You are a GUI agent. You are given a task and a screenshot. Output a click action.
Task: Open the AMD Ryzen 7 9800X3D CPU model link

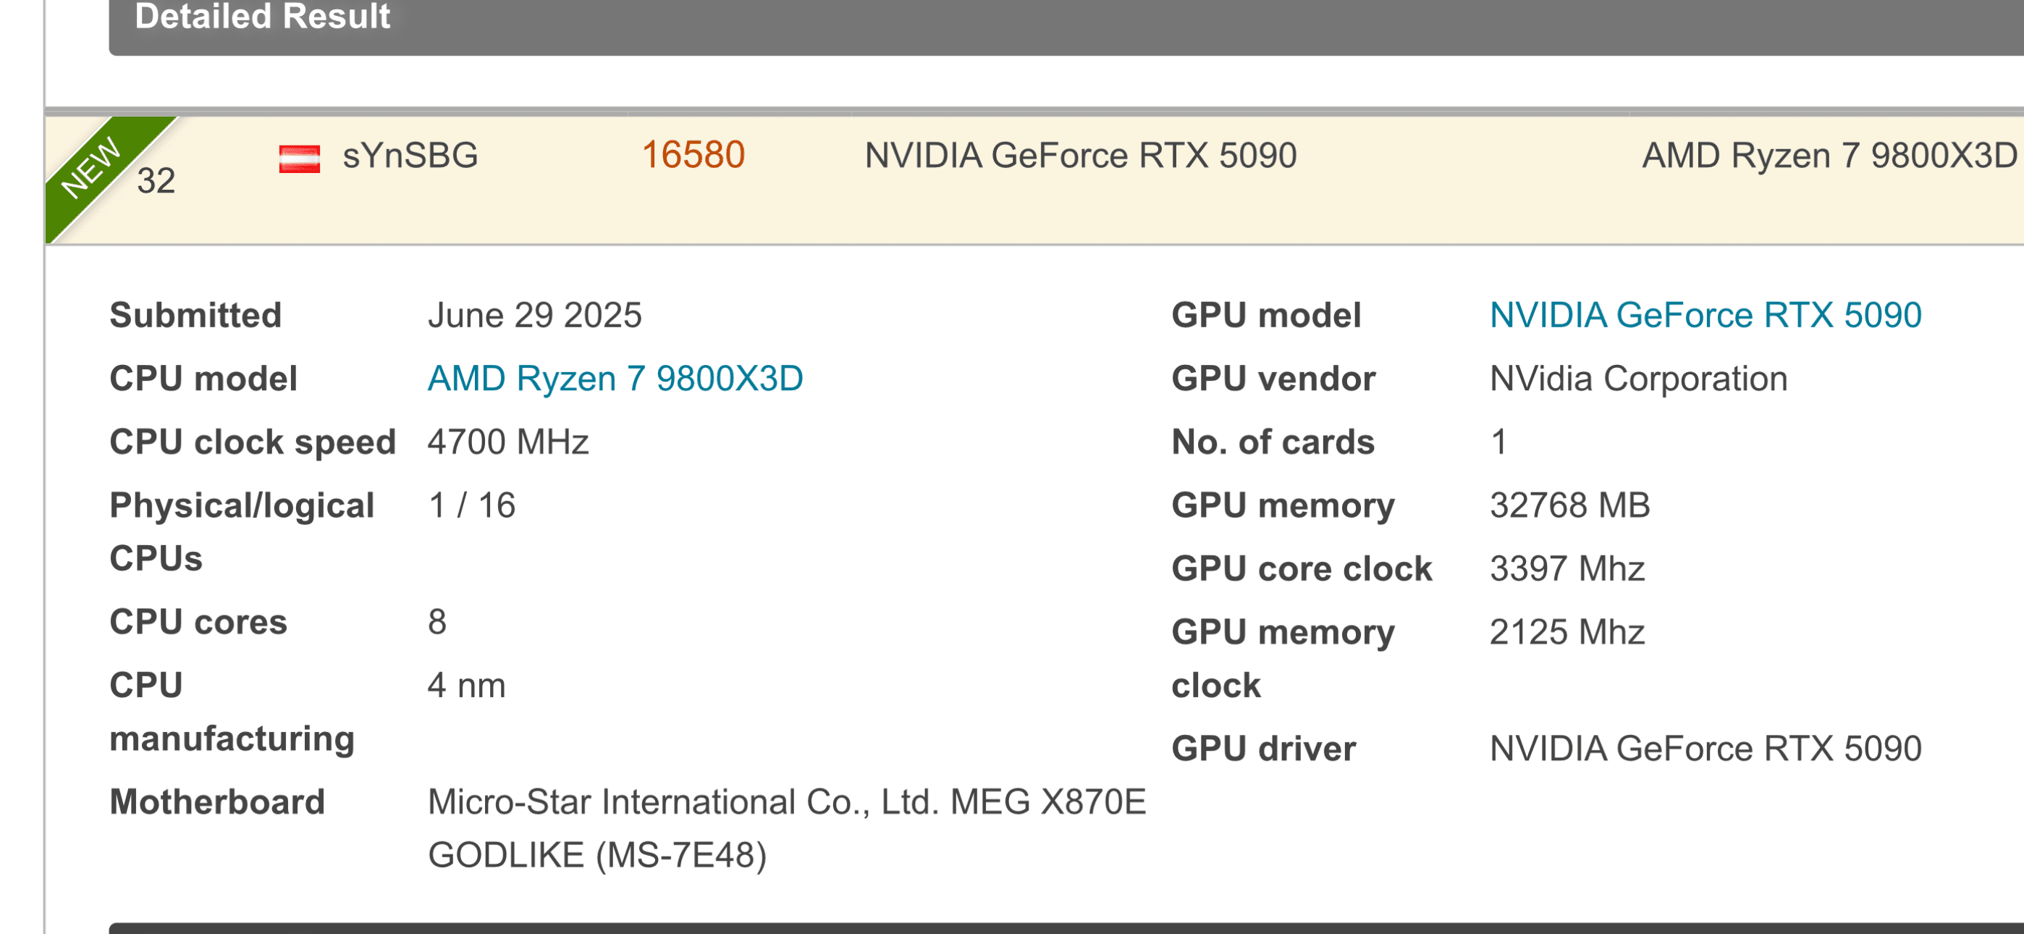pyautogui.click(x=615, y=378)
